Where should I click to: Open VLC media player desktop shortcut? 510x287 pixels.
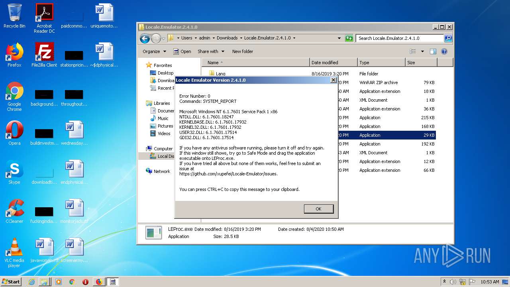coord(14,253)
